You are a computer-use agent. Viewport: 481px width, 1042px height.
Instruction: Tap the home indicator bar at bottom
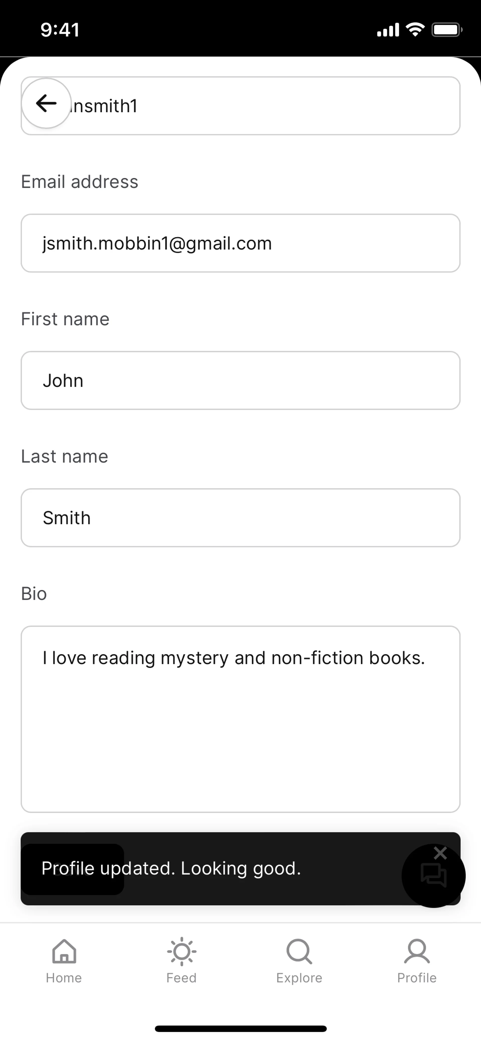pos(241,1029)
